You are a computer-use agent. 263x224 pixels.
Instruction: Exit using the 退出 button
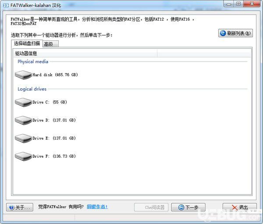240,207
